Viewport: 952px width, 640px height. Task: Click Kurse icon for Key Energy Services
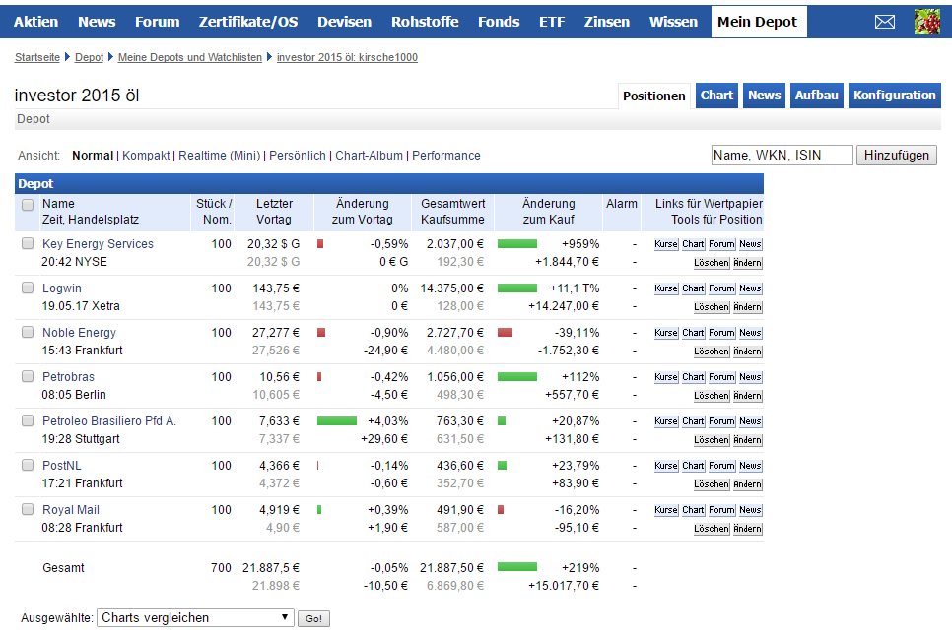click(x=666, y=244)
